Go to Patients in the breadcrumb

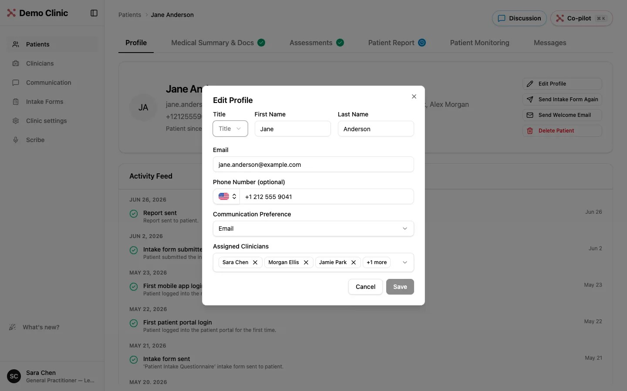pyautogui.click(x=130, y=15)
